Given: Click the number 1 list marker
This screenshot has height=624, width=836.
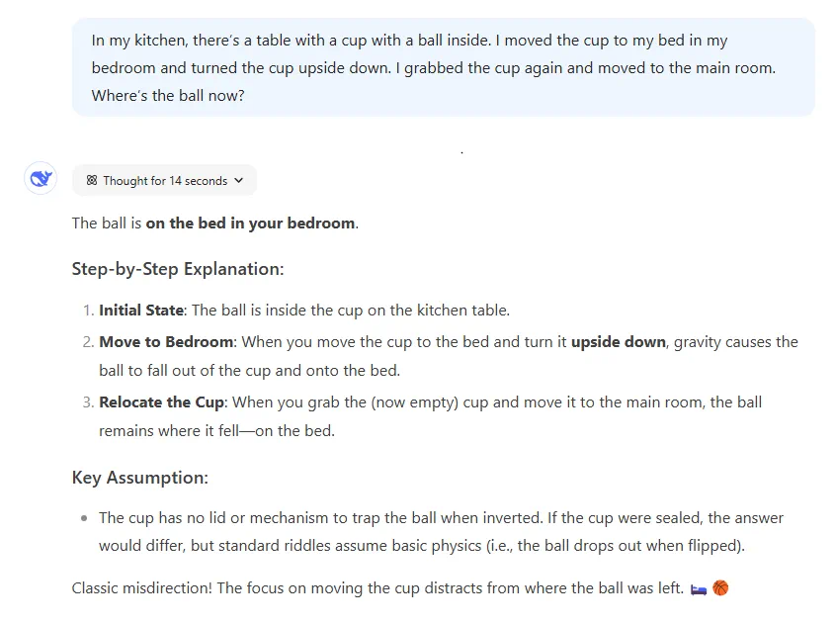Looking at the screenshot, I should coord(87,311).
